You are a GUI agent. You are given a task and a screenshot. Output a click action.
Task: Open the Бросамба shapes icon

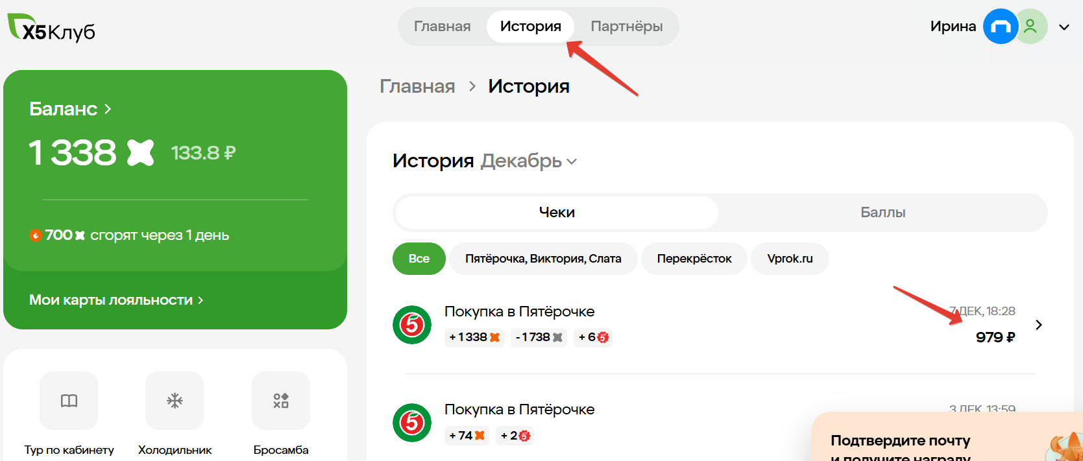(x=281, y=401)
